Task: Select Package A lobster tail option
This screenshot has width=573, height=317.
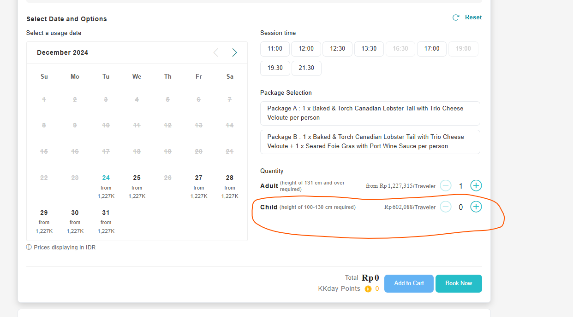Action: (370, 113)
